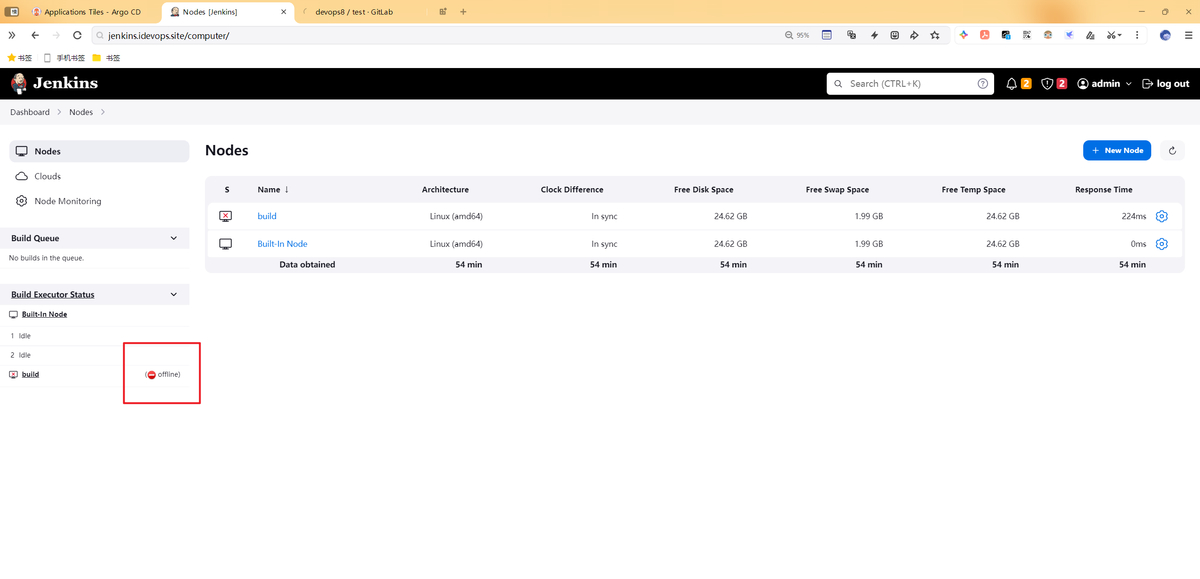Click the offline status next to build

[x=163, y=374]
